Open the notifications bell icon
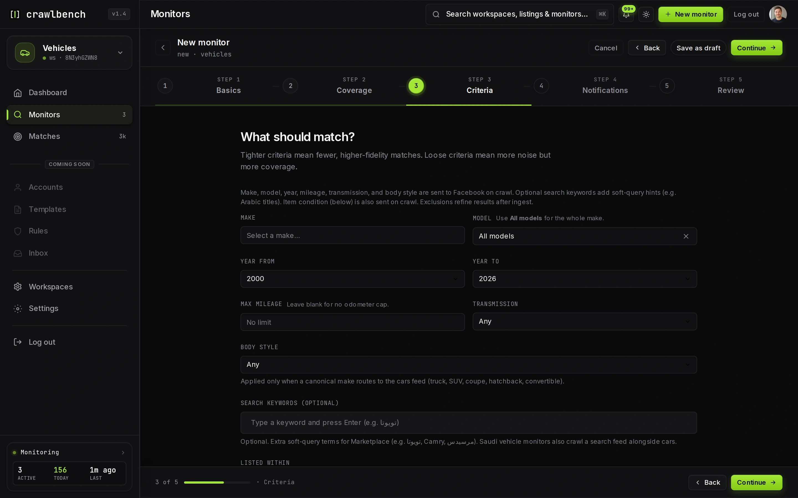 pyautogui.click(x=626, y=14)
